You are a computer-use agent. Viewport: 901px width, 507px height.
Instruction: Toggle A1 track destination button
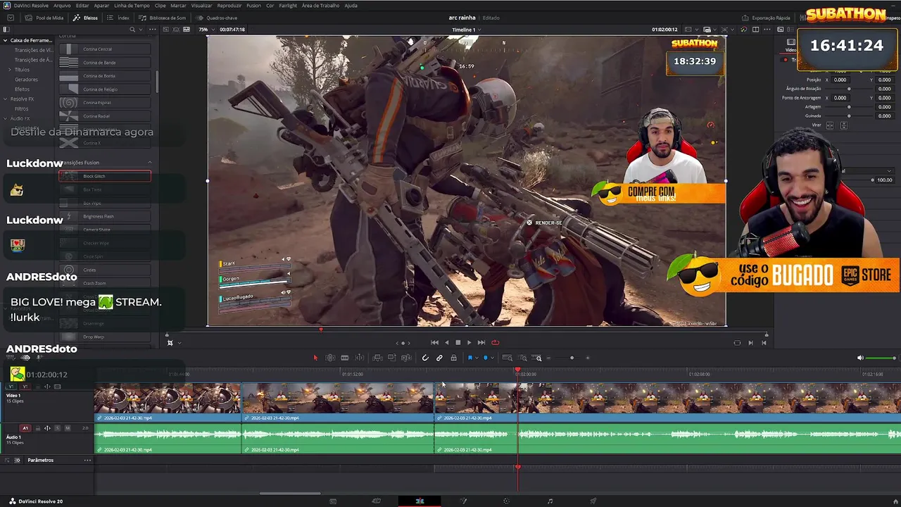[25, 428]
